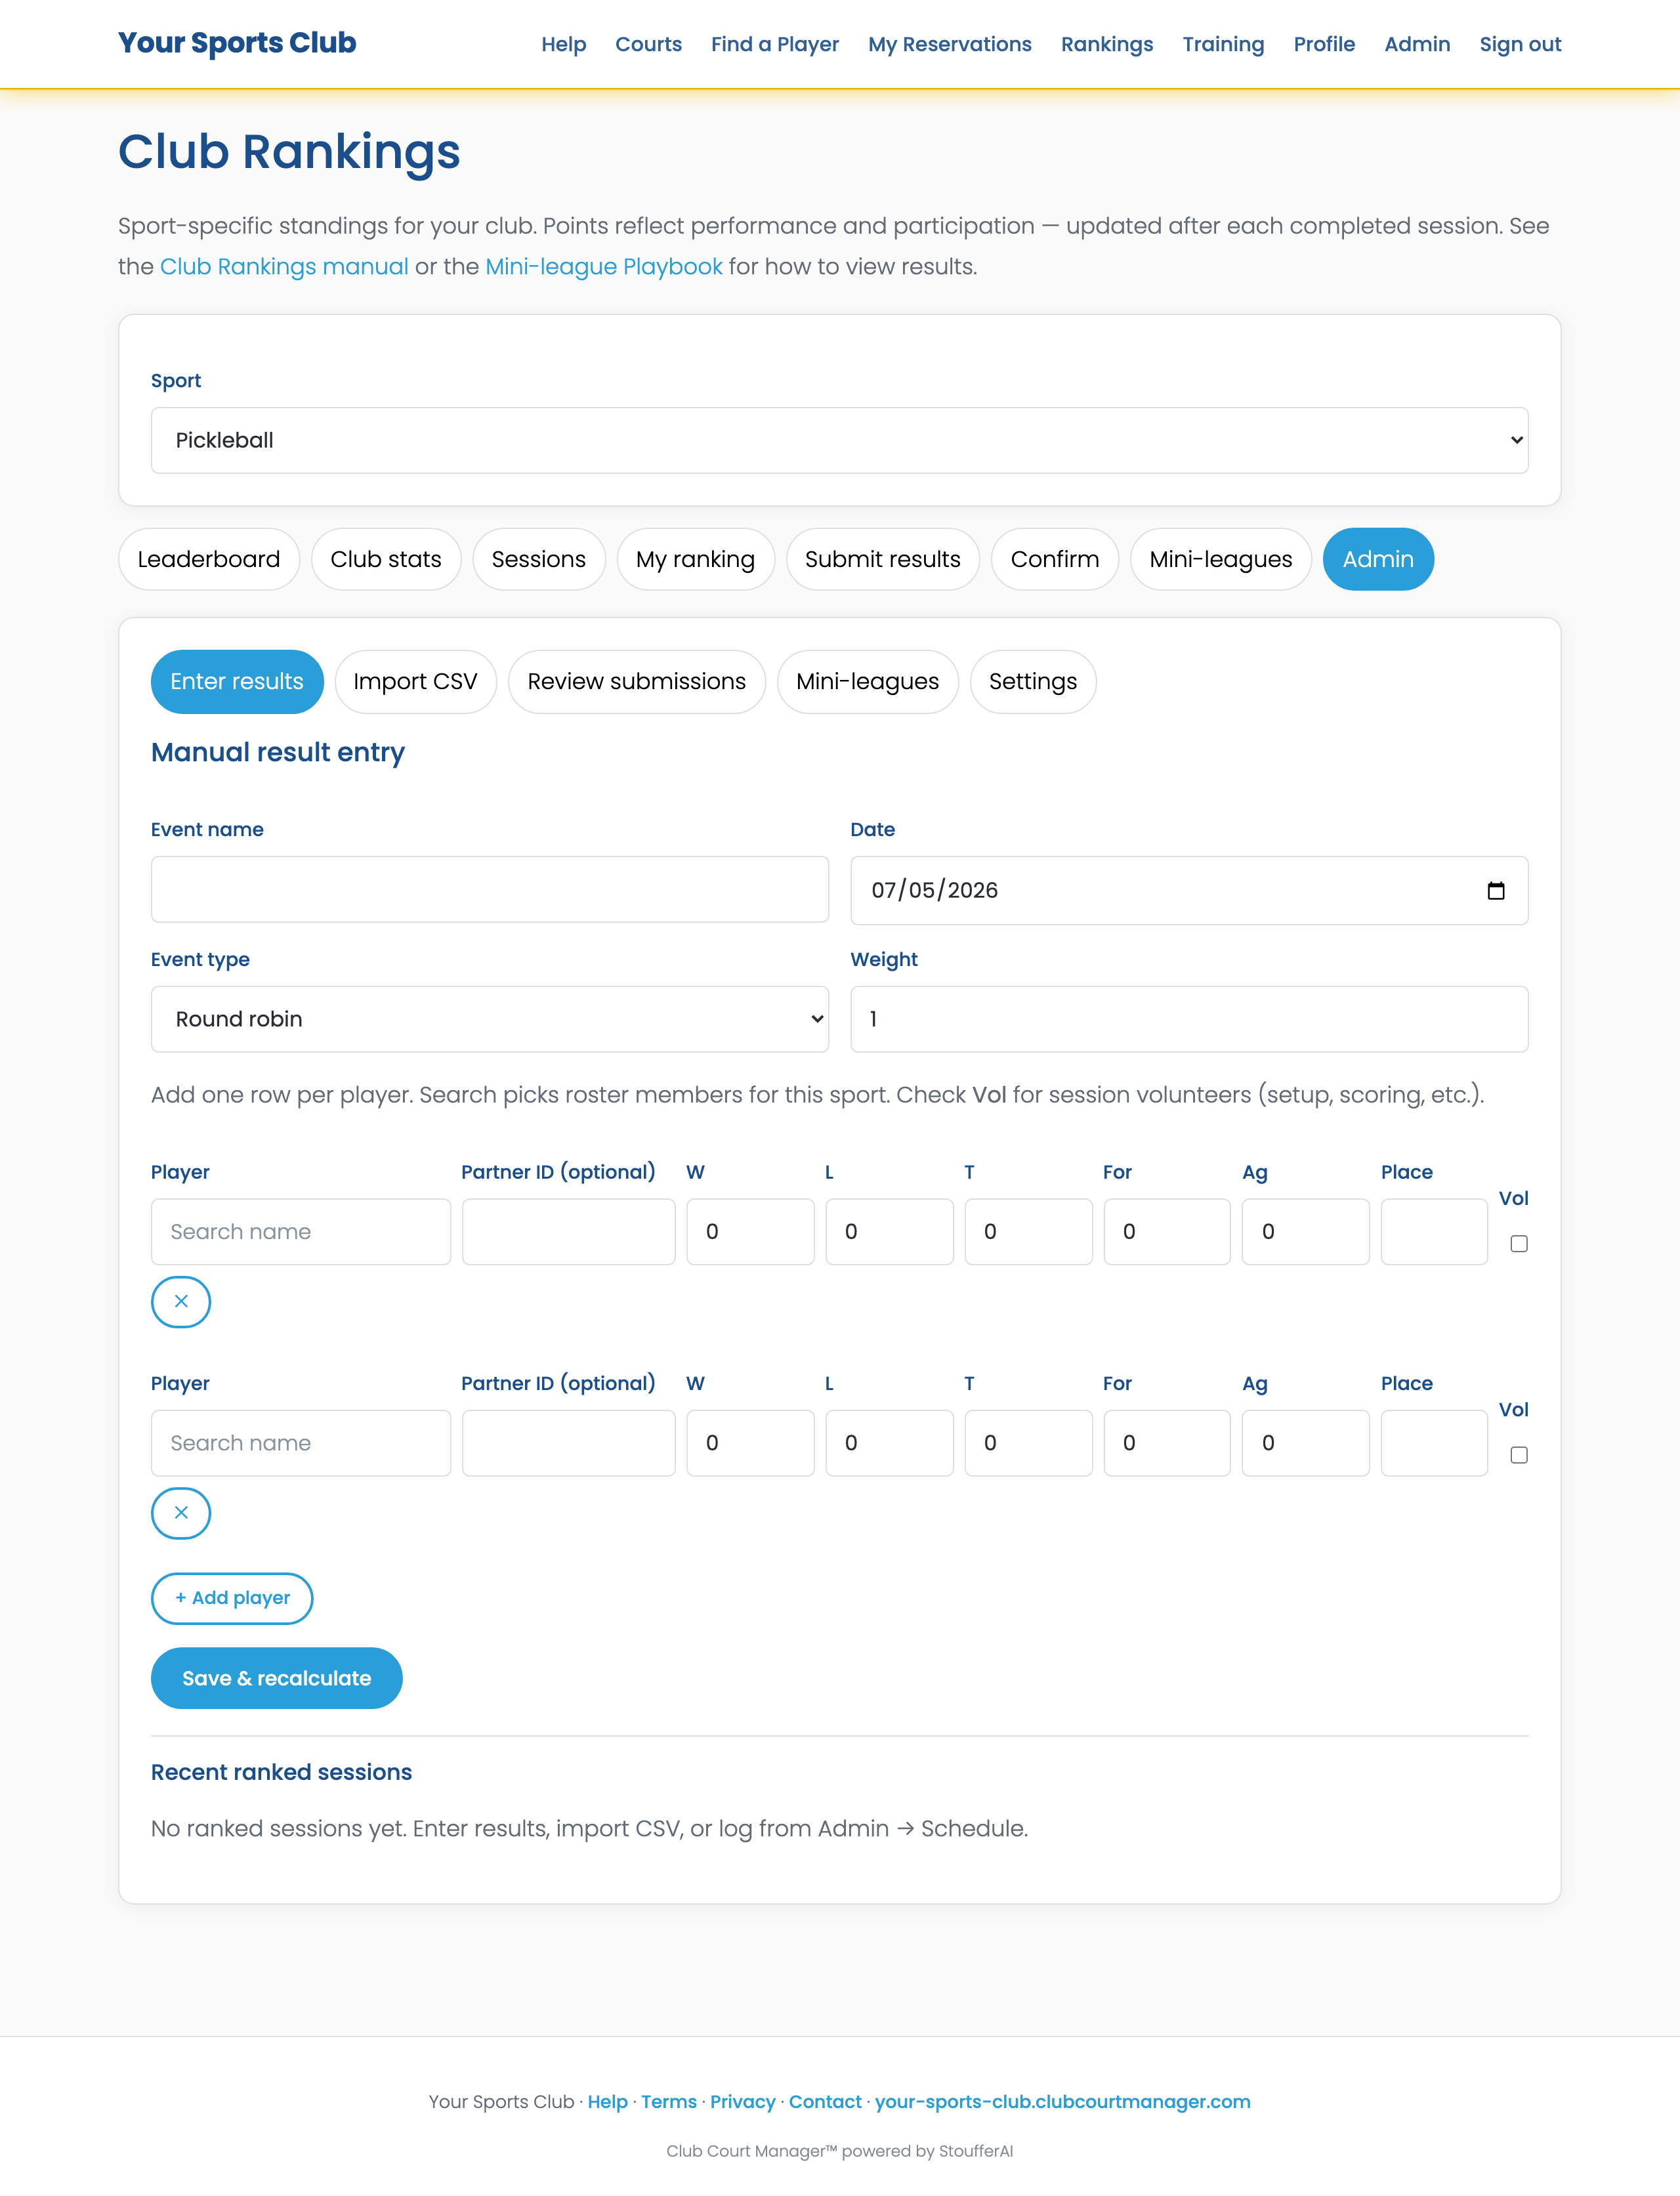The width and height of the screenshot is (1680, 2196).
Task: Open the Import CSV sub-tab
Action: click(x=415, y=681)
